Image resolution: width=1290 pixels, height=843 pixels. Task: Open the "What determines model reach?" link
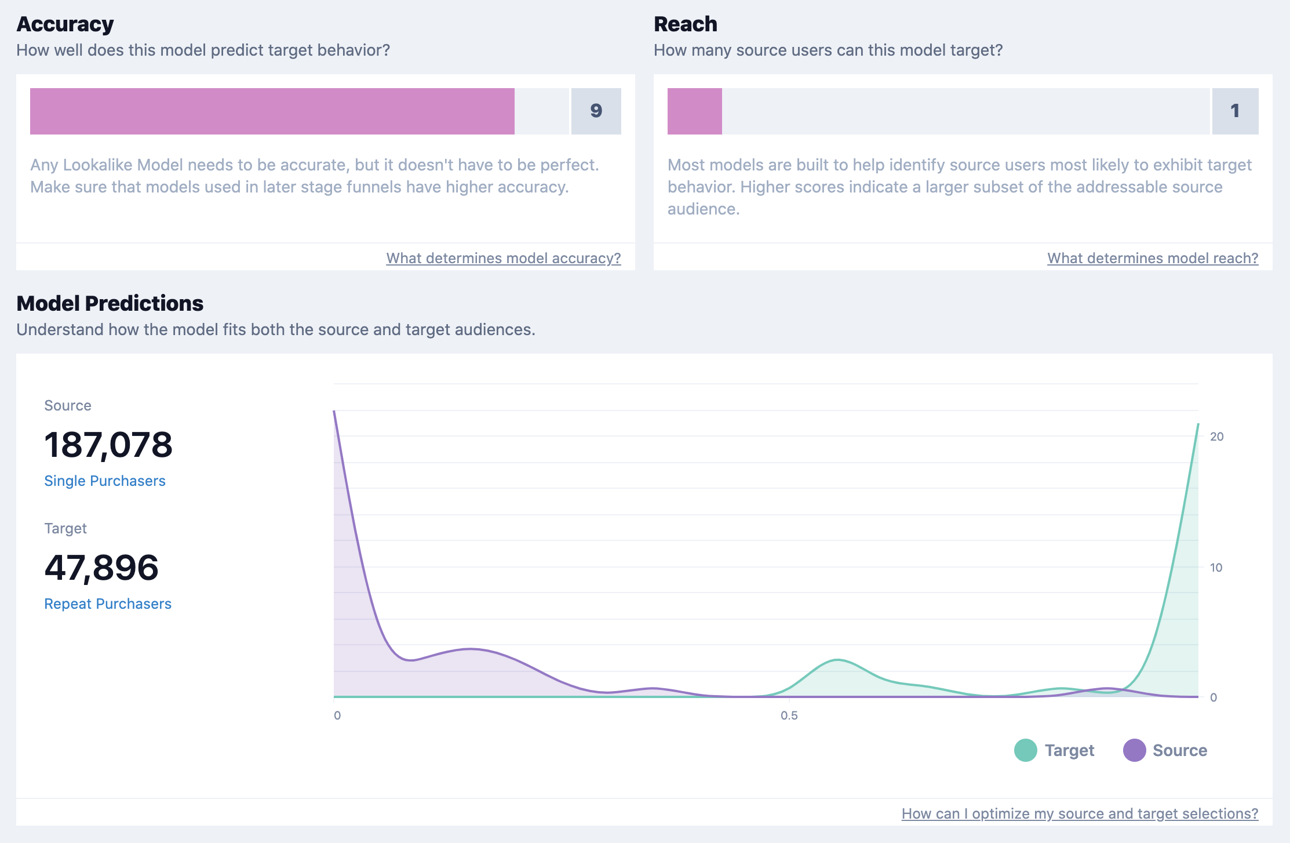pyautogui.click(x=1152, y=258)
